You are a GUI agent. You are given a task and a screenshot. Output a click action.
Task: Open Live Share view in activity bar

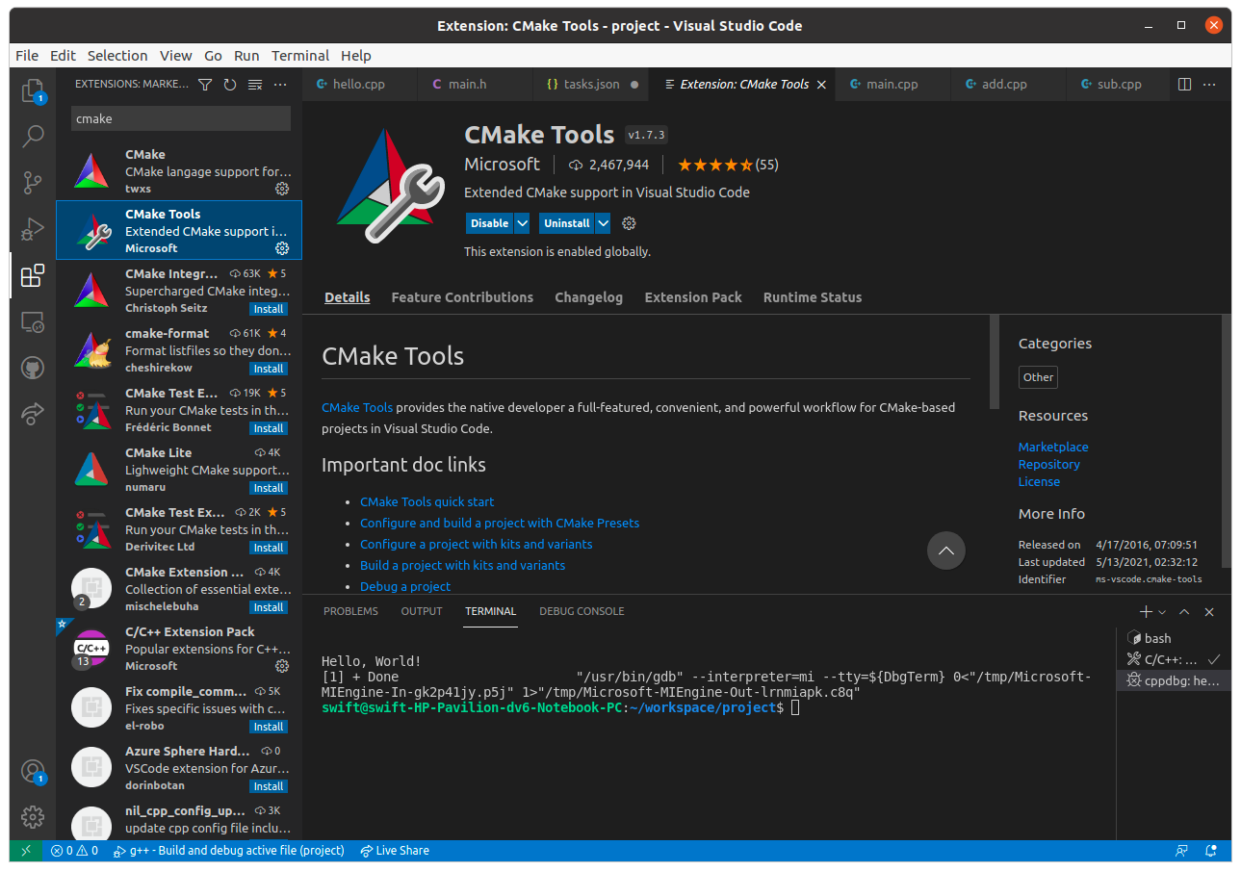pyautogui.click(x=33, y=414)
